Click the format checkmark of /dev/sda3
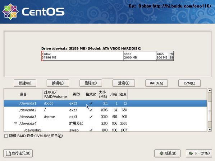Screen dimensions: 215x161 [91, 117]
